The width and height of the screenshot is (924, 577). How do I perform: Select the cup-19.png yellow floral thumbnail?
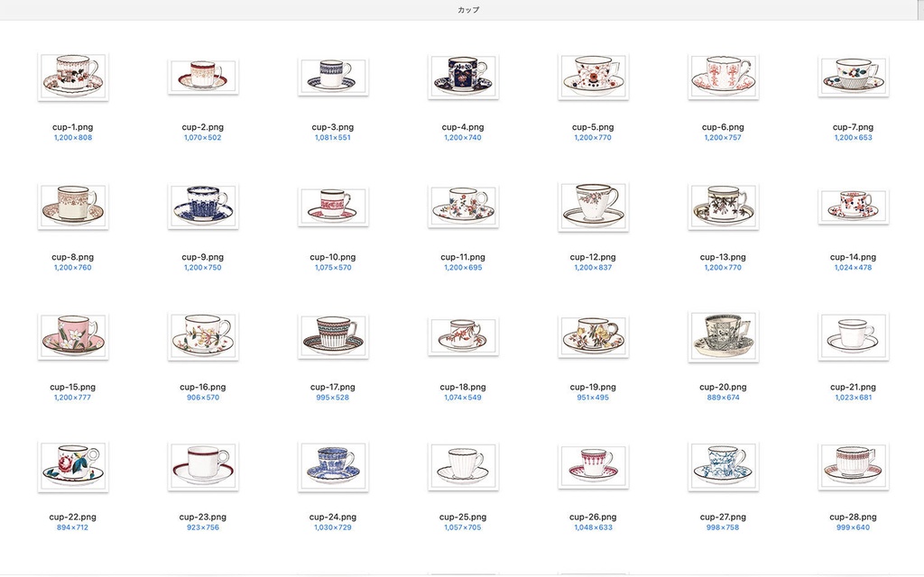click(594, 336)
